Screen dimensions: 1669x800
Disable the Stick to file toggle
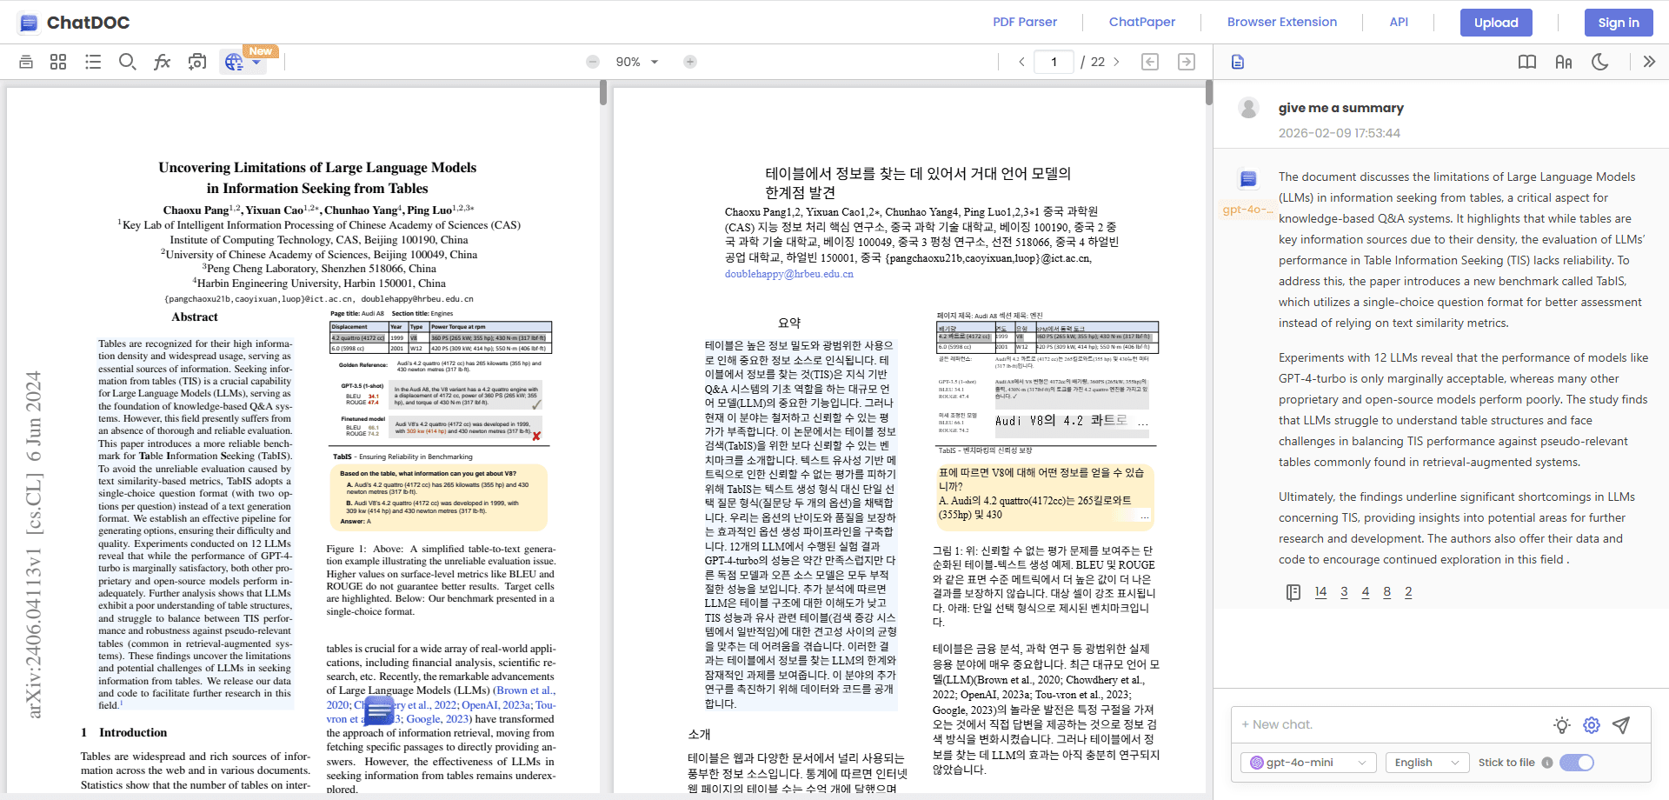[x=1577, y=763]
